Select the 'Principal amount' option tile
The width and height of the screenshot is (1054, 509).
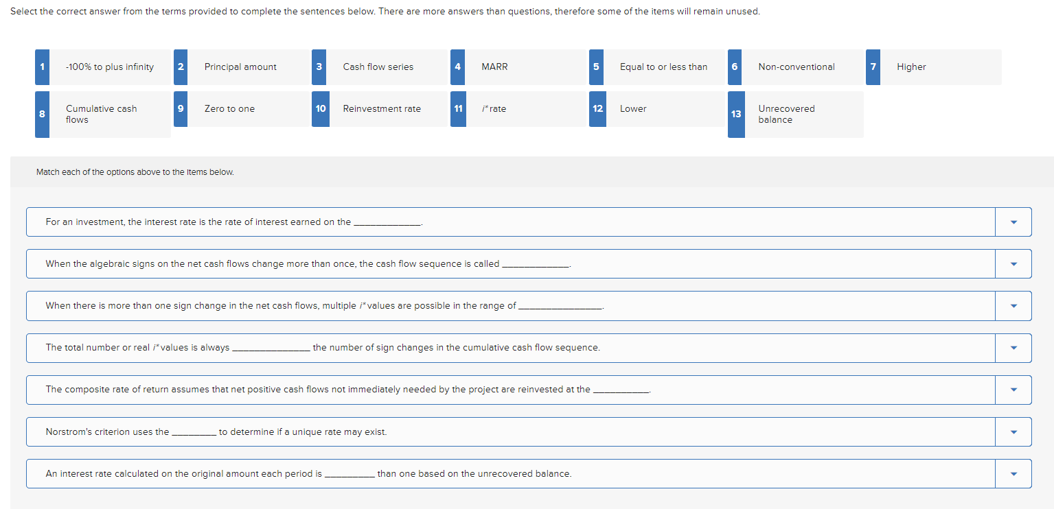pyautogui.click(x=240, y=67)
